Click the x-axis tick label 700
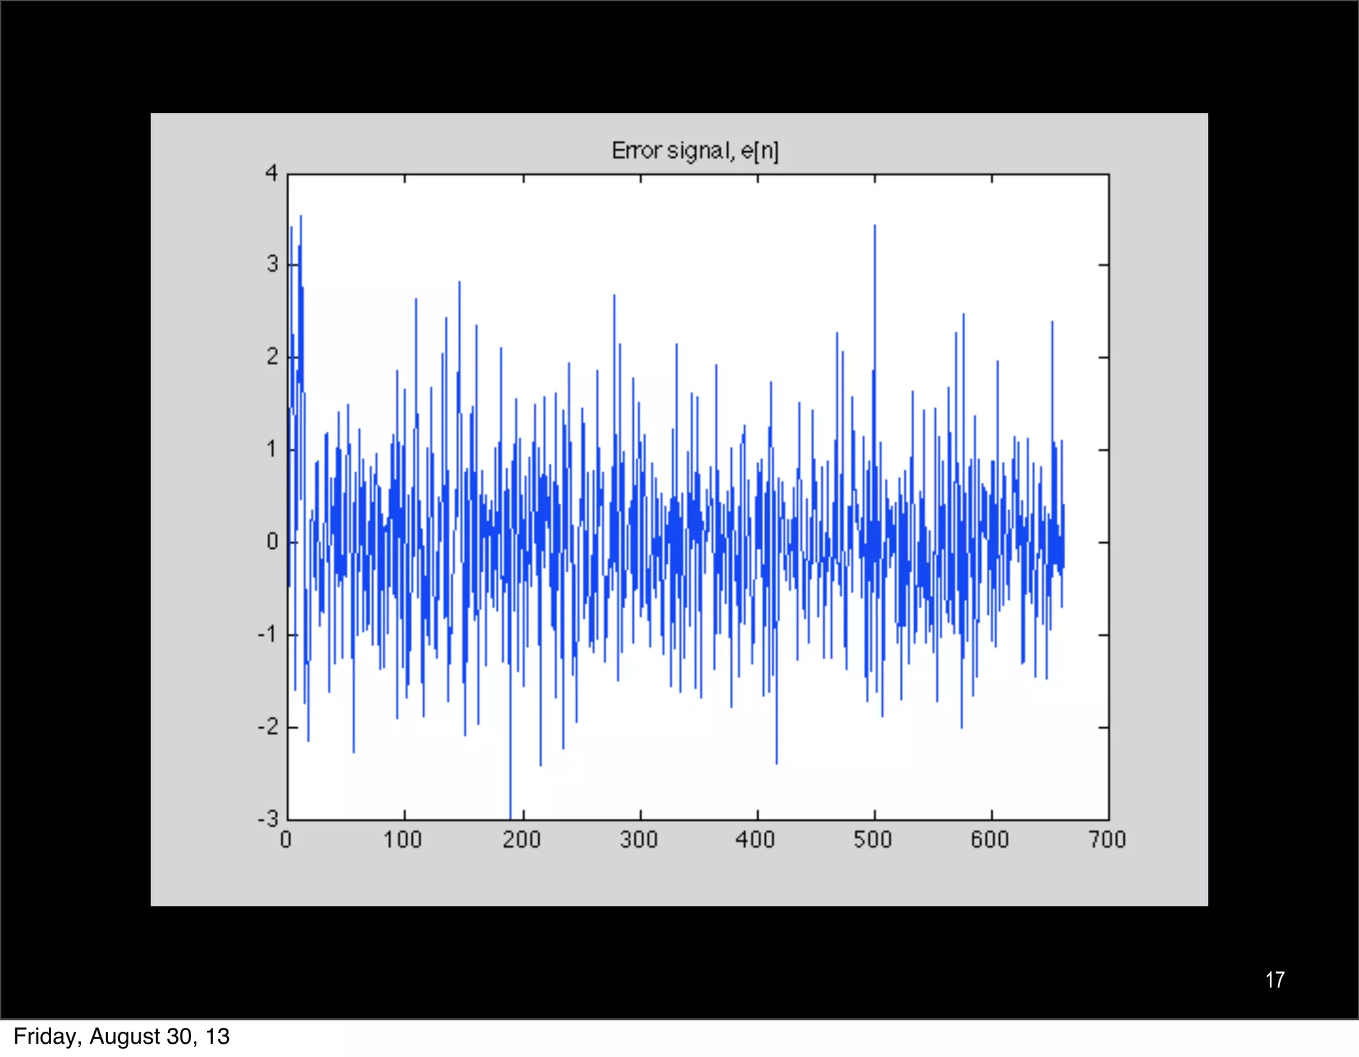This screenshot has width=1359, height=1057. pyautogui.click(x=1108, y=840)
